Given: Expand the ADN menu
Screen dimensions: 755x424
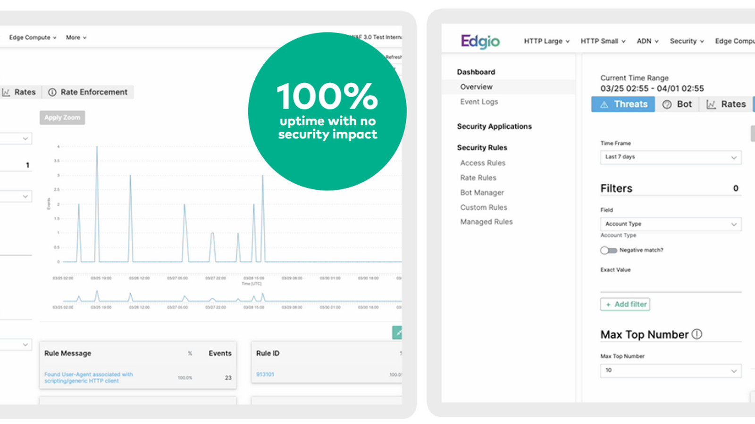Looking at the screenshot, I should [x=647, y=41].
